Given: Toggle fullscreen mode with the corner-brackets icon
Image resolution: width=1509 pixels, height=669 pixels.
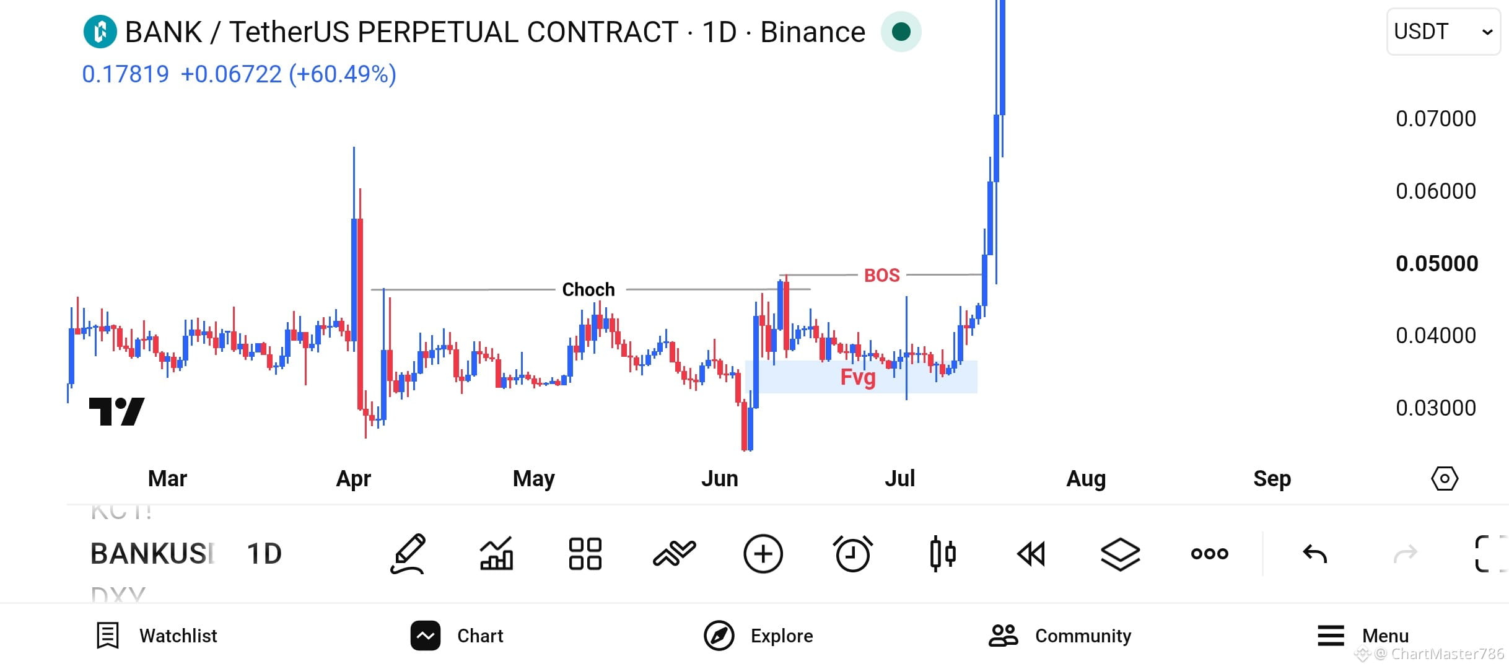Looking at the screenshot, I should point(1490,553).
